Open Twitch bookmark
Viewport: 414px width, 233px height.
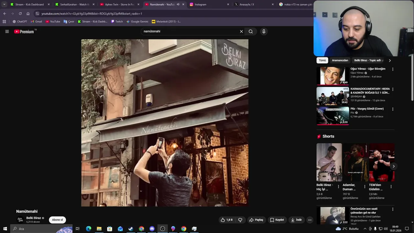[117, 22]
